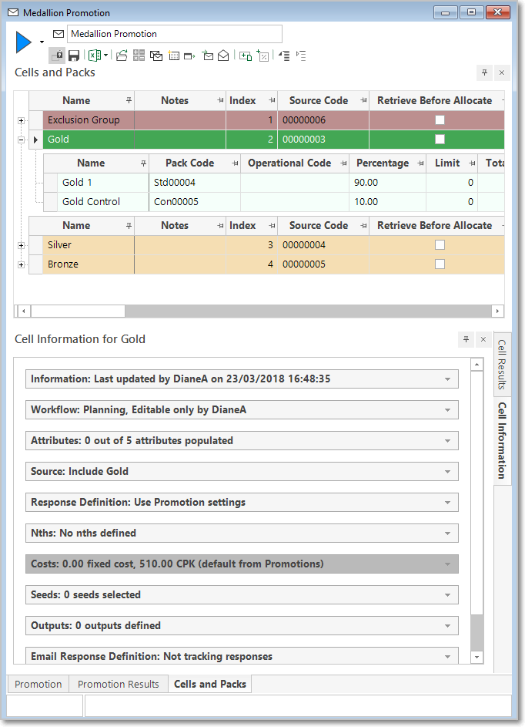Expand the Silver cell row
The image size is (525, 727).
[21, 245]
